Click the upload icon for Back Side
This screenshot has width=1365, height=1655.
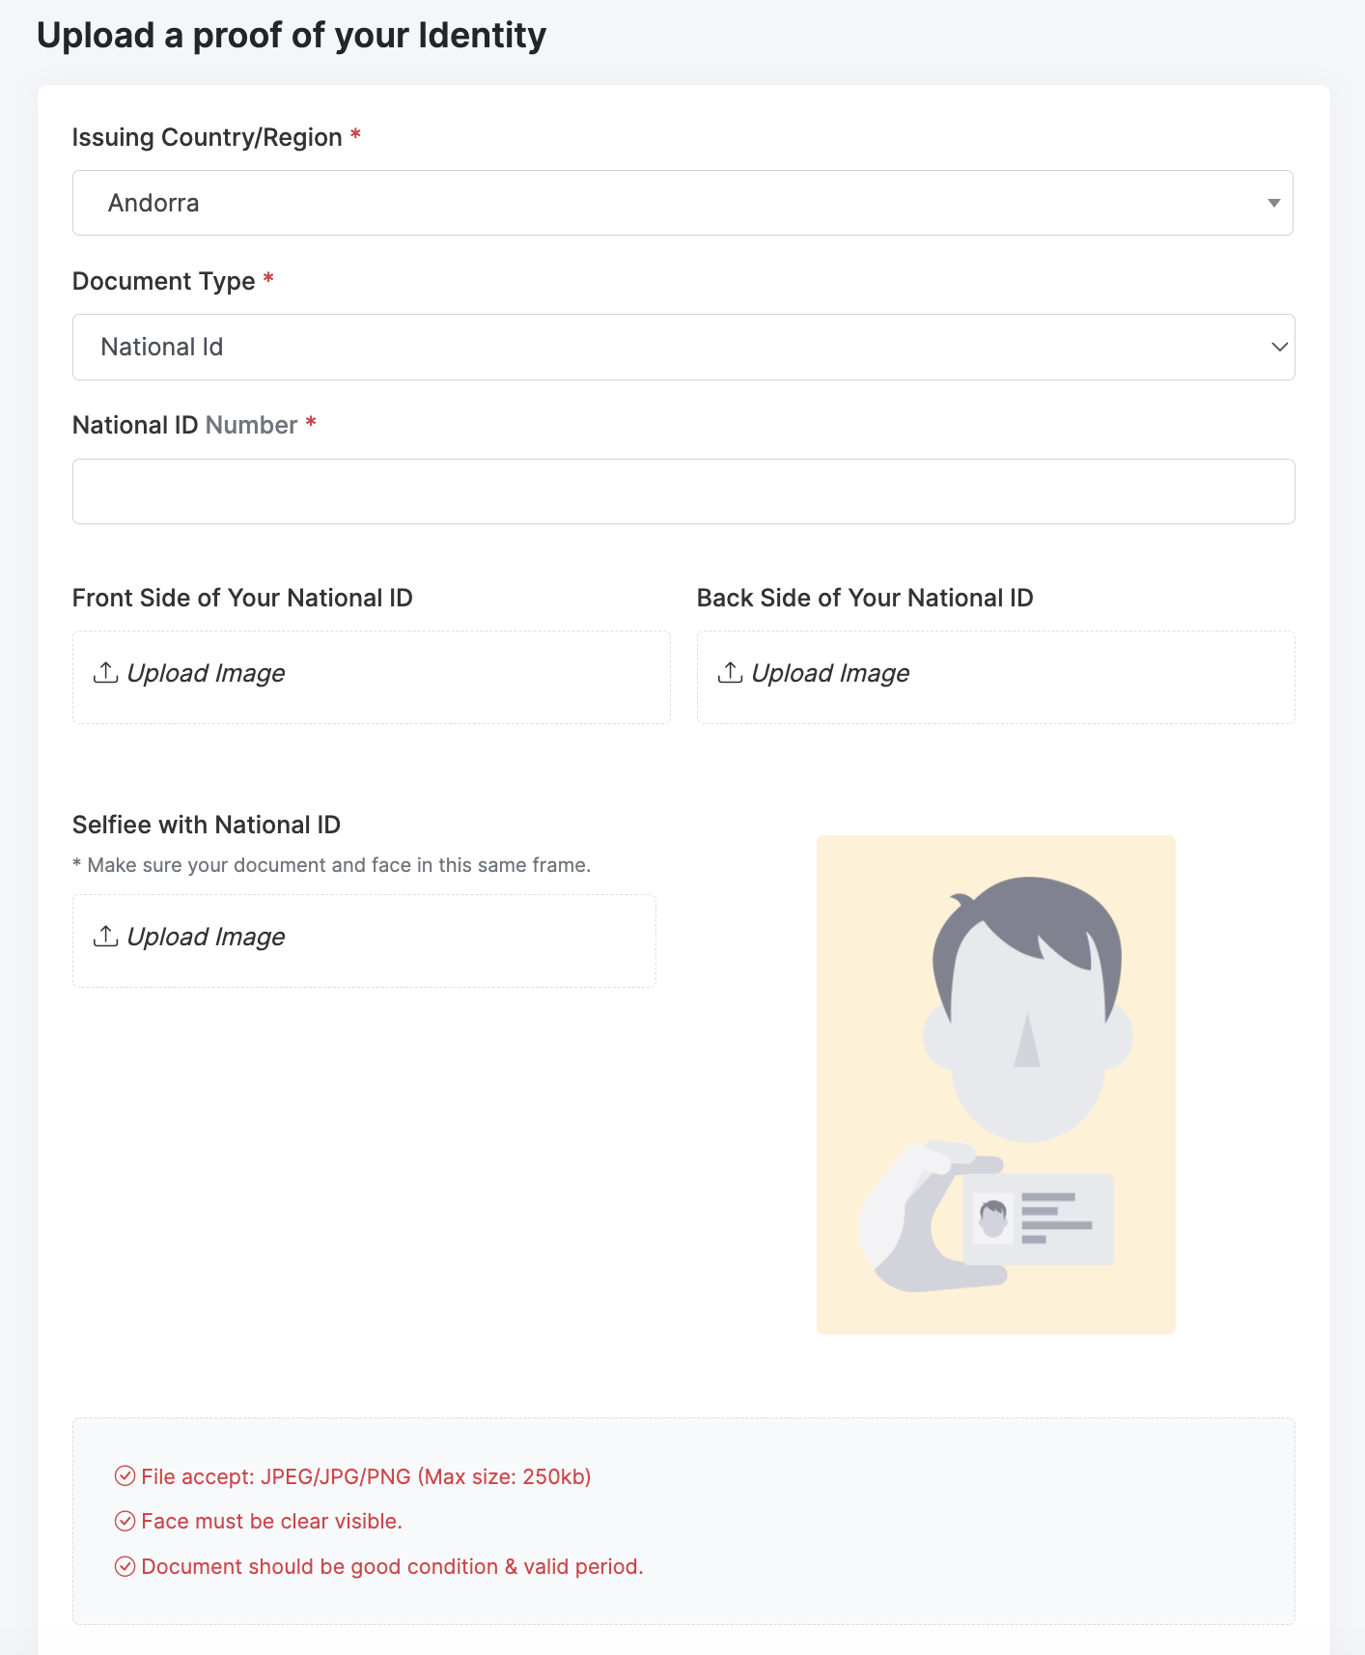tap(730, 673)
